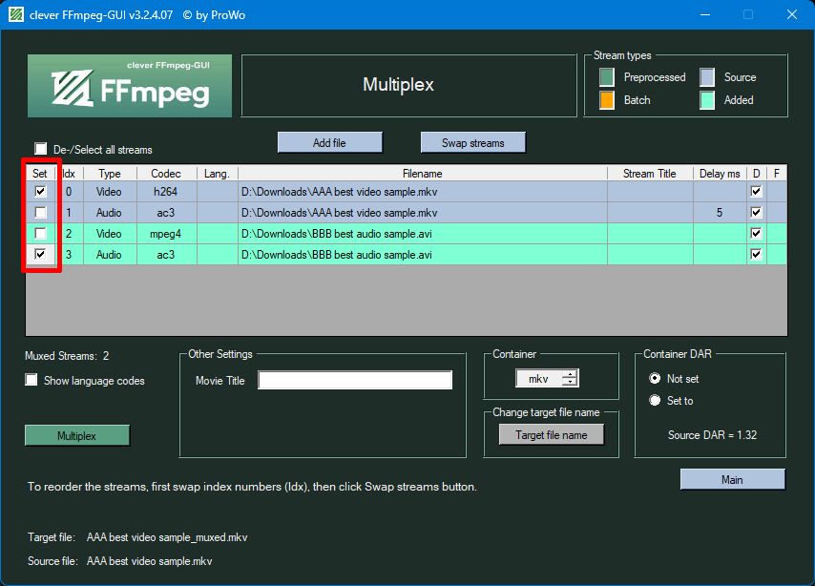Toggle D checkbox for index 3 audio row
The width and height of the screenshot is (815, 586).
[756, 254]
